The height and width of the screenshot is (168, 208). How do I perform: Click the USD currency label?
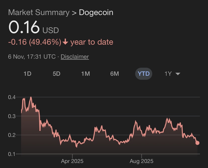point(51,30)
